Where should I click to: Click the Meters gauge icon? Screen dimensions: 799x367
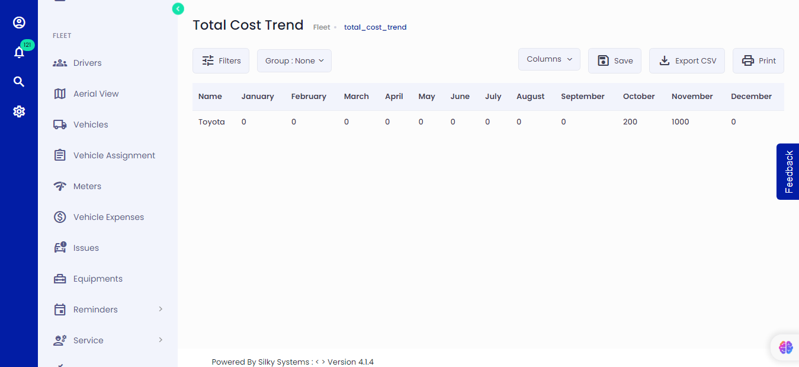coord(60,186)
